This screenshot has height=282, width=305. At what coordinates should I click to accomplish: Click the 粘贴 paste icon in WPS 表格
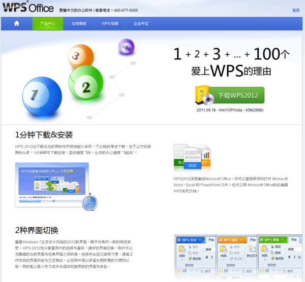264,249
